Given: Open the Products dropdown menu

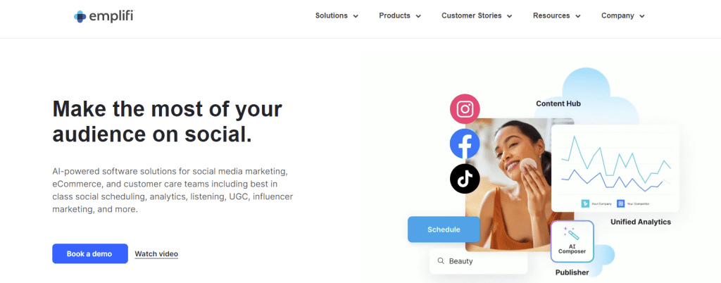Looking at the screenshot, I should tap(400, 15).
